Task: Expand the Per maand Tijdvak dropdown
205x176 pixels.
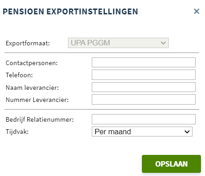Action: (x=142, y=132)
